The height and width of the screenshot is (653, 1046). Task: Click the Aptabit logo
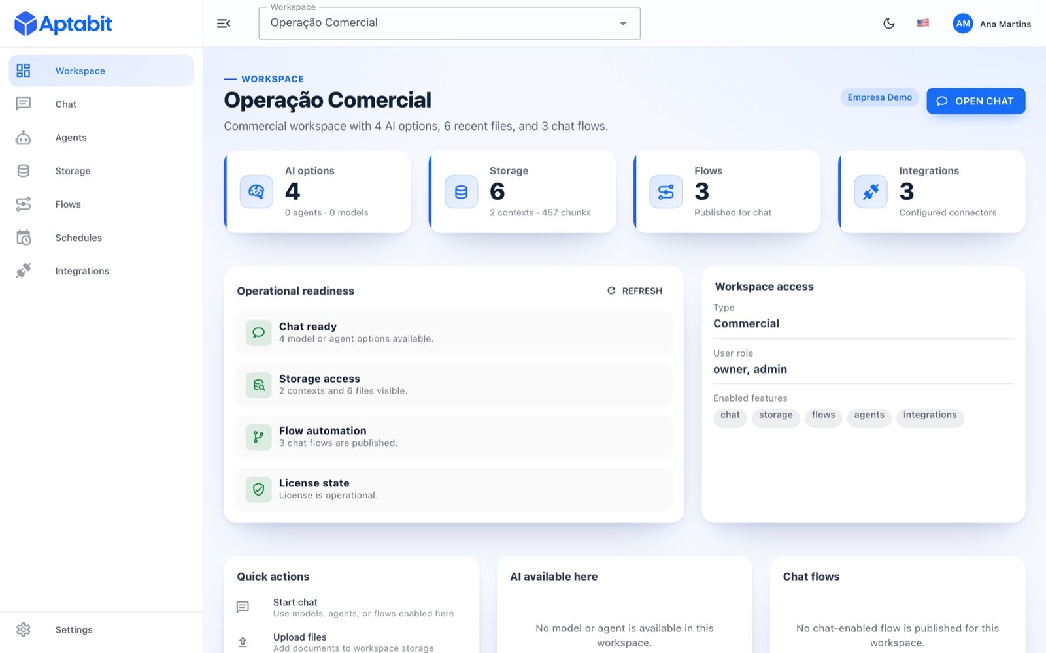point(63,24)
